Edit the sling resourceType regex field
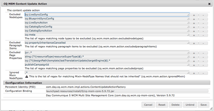 coord(107,57)
